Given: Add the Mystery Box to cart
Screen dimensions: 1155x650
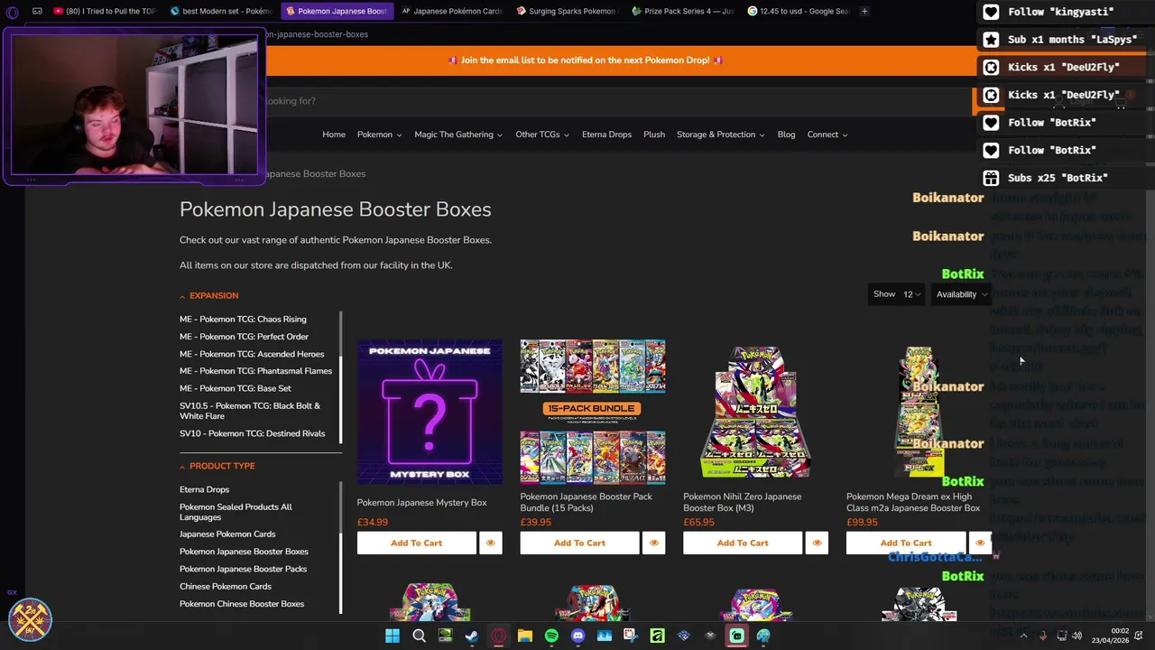Looking at the screenshot, I should (x=416, y=543).
